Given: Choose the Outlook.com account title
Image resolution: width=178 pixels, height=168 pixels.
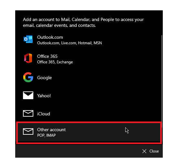Looking at the screenshot, I should 50,37.
